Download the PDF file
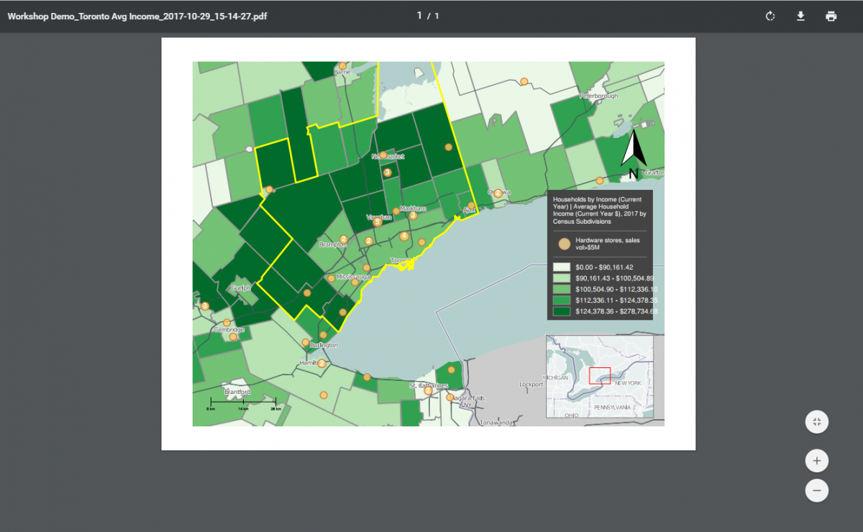This screenshot has height=532, width=863. click(800, 16)
